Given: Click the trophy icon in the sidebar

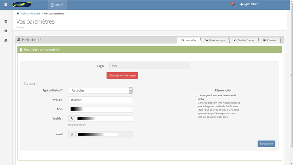Looking at the screenshot, I should 6,21.
